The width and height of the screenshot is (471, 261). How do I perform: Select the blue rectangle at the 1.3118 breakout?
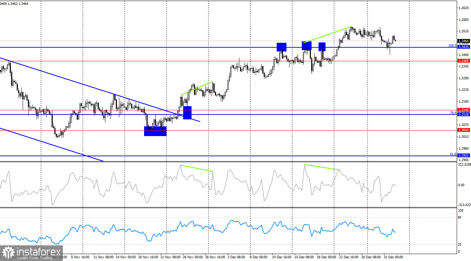pyautogui.click(x=187, y=113)
